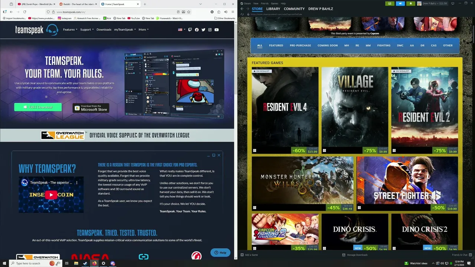475x267 pixels.
Task: Select FIGHTING filter in Capcom sale
Action: [384, 46]
